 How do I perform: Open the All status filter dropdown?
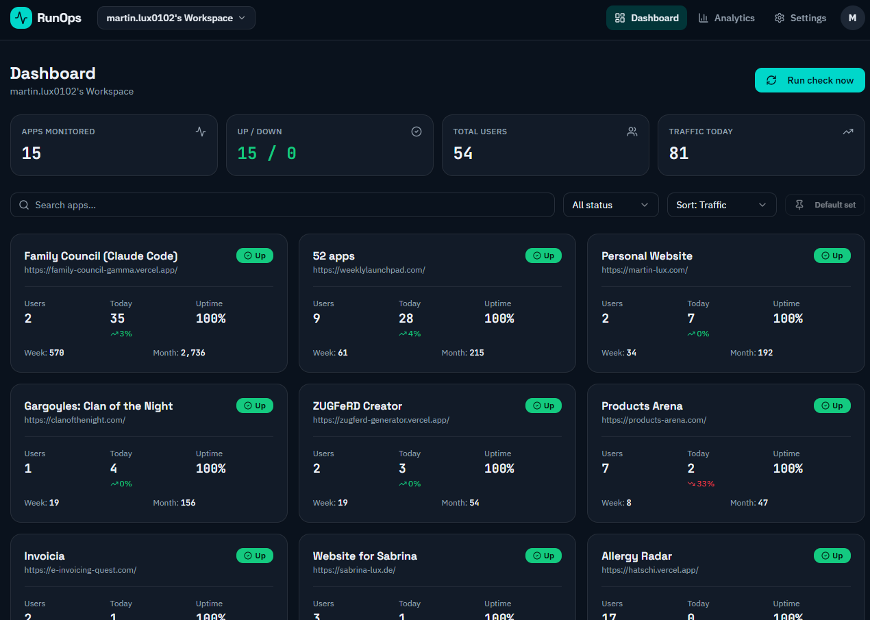click(x=610, y=205)
